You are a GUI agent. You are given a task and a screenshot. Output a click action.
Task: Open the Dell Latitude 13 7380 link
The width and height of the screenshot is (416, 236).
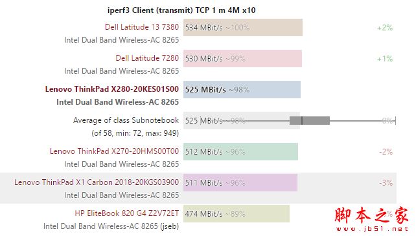pyautogui.click(x=142, y=27)
